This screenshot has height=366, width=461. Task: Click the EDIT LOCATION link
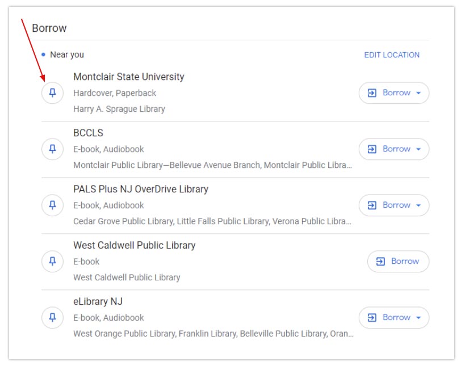[392, 55]
